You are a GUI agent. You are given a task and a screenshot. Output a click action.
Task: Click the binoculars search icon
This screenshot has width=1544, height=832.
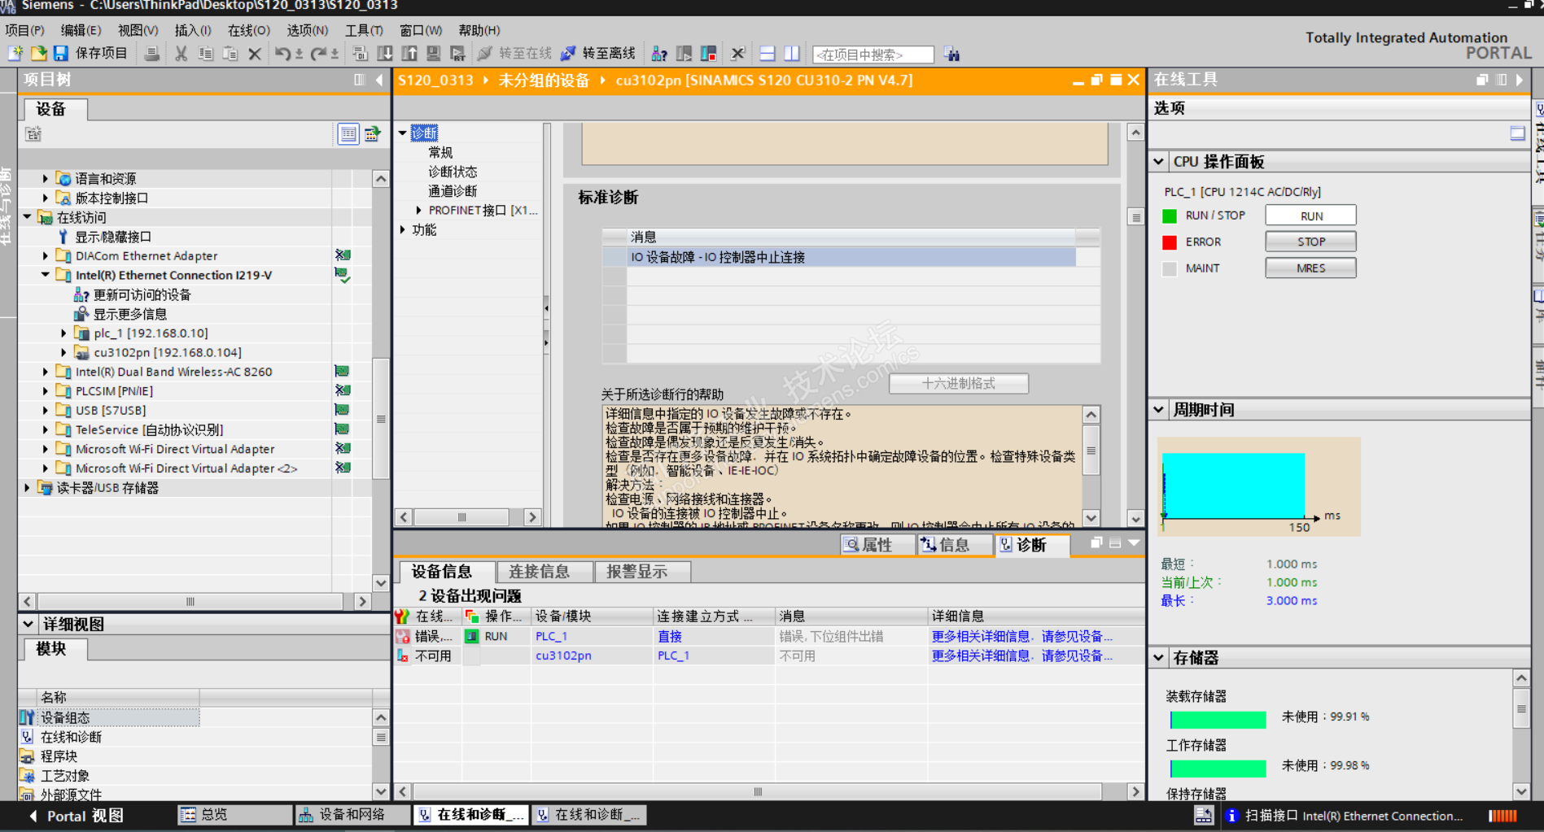click(951, 54)
